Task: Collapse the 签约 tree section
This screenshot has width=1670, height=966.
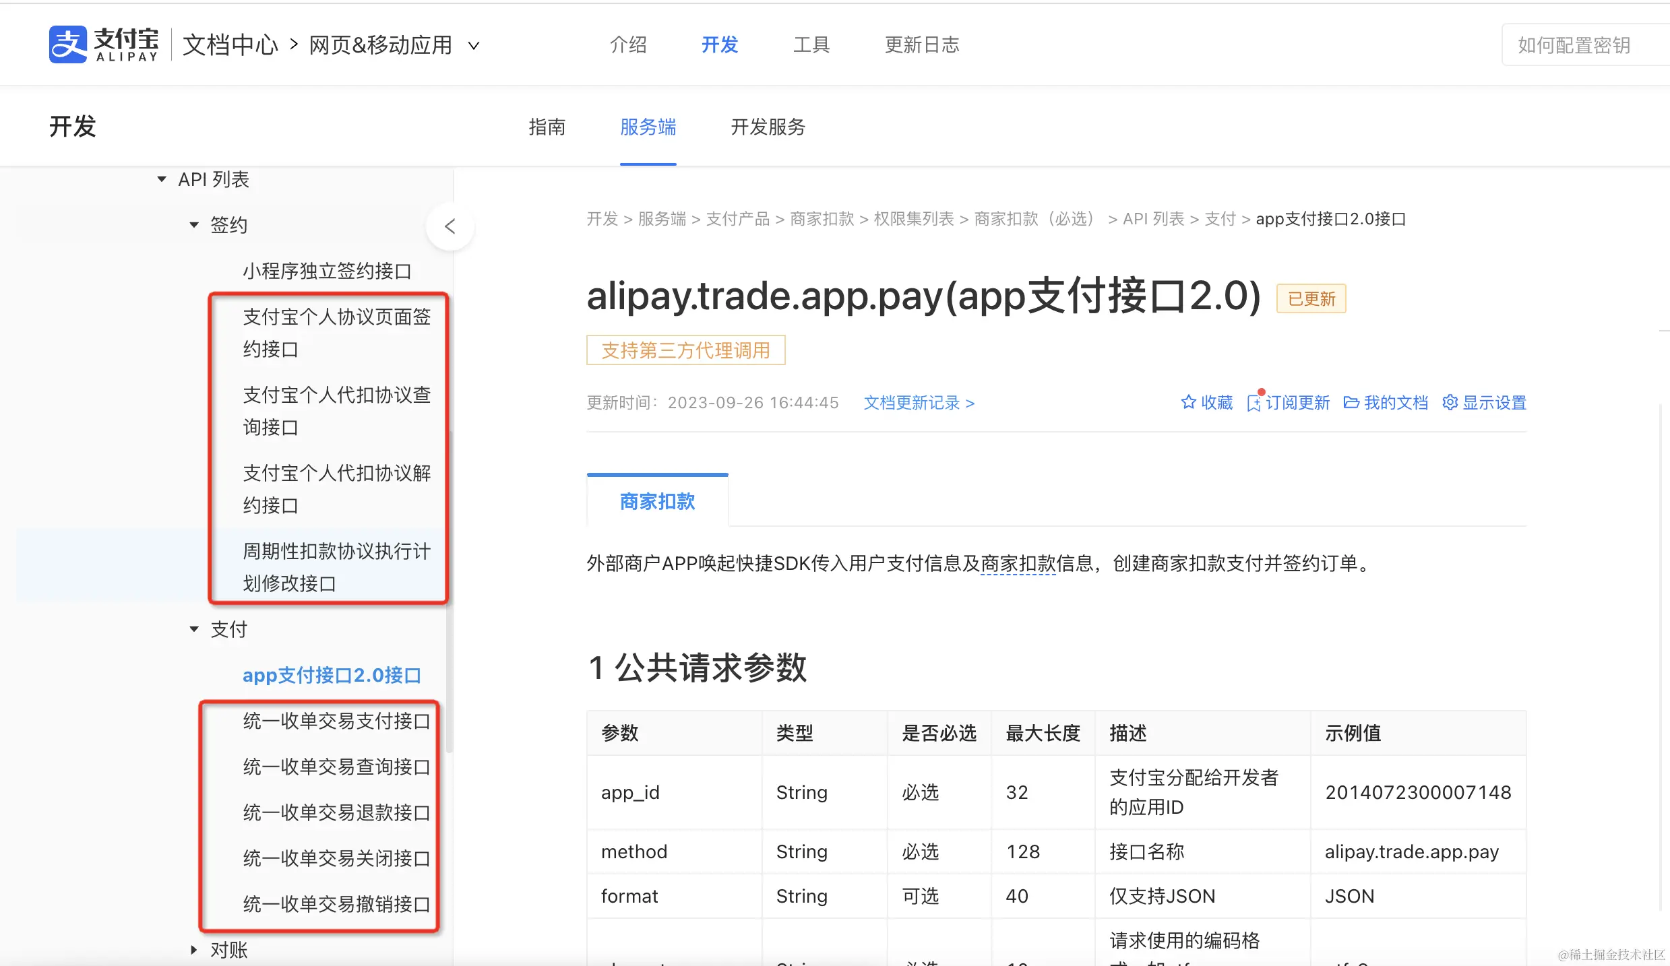Action: click(194, 225)
